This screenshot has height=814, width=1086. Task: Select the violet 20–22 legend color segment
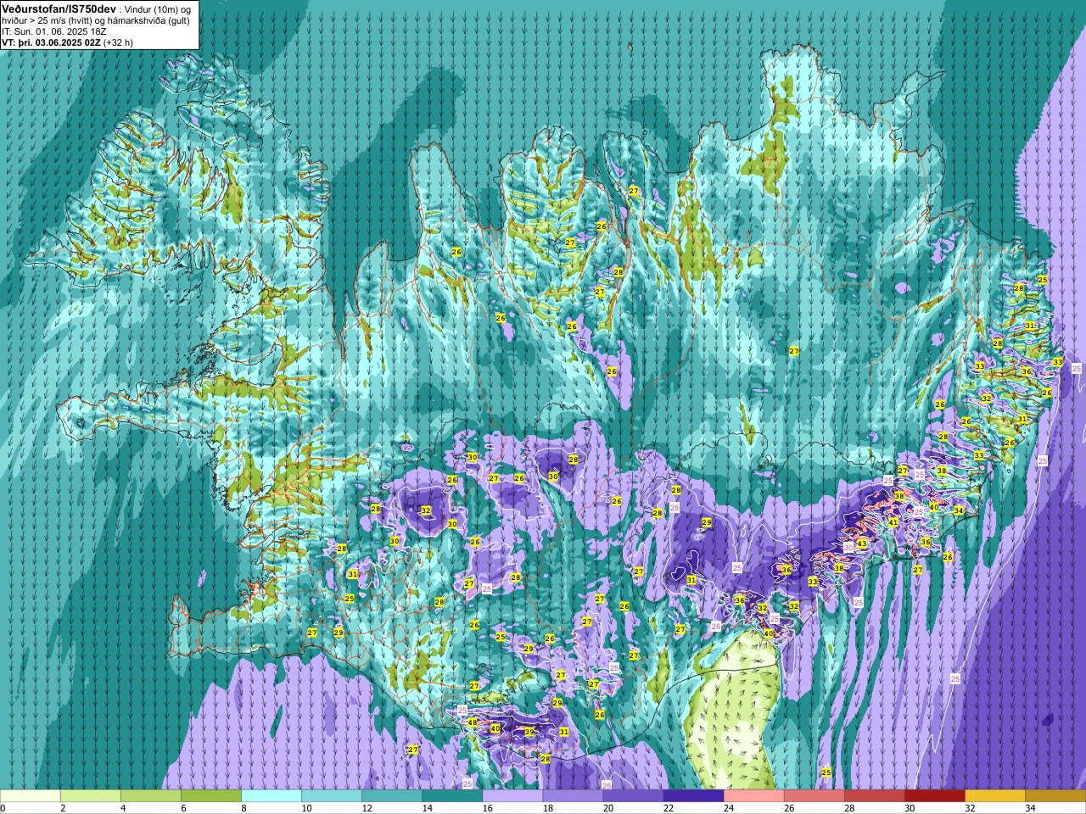633,796
